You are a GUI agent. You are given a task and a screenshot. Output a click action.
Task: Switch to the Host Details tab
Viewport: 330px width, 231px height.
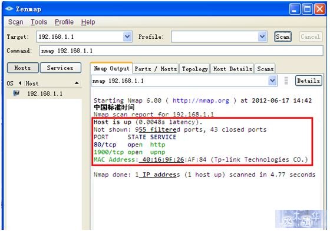point(232,69)
